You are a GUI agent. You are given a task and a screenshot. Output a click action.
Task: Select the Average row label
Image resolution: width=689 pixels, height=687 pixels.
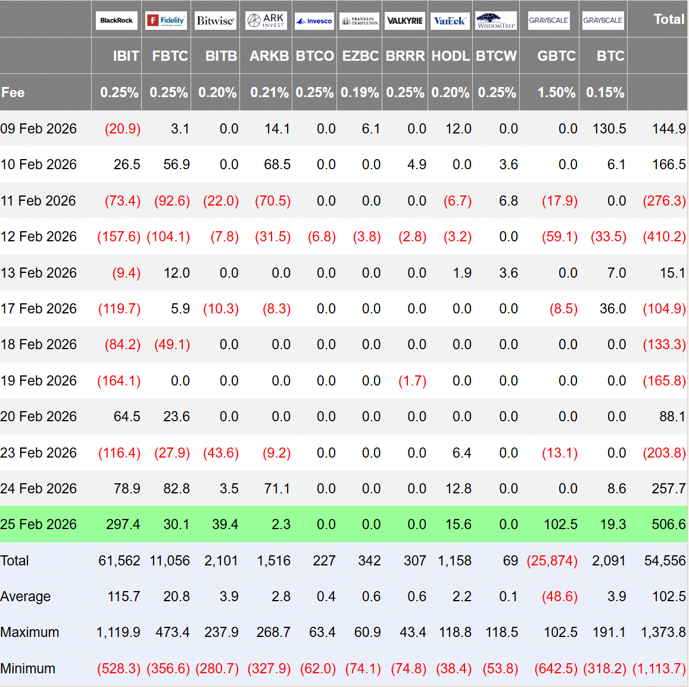tap(26, 596)
